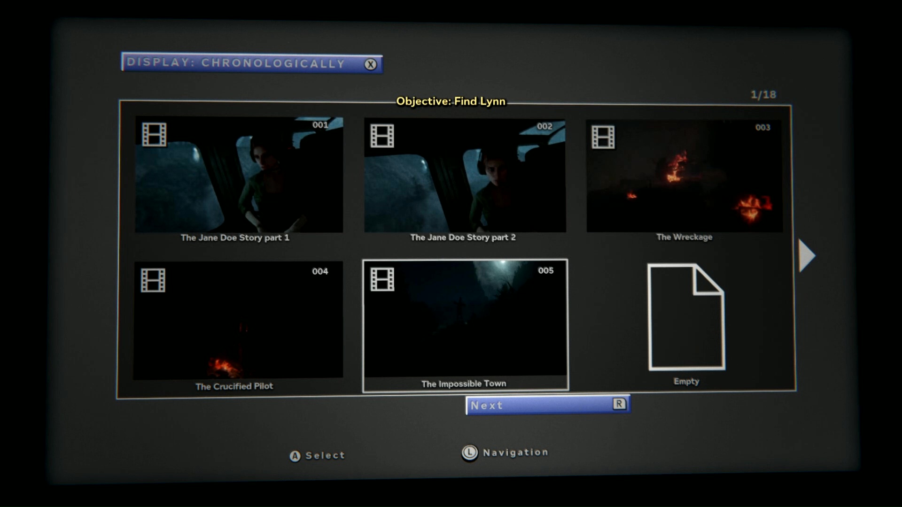Click film strip icon on clip 002
Image resolution: width=902 pixels, height=507 pixels.
[x=382, y=136]
